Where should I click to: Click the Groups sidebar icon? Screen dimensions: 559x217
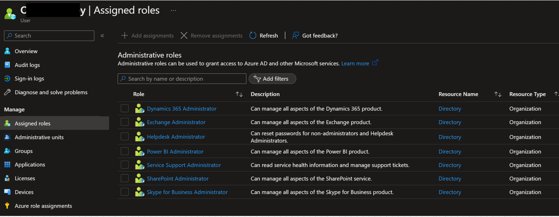[7, 151]
